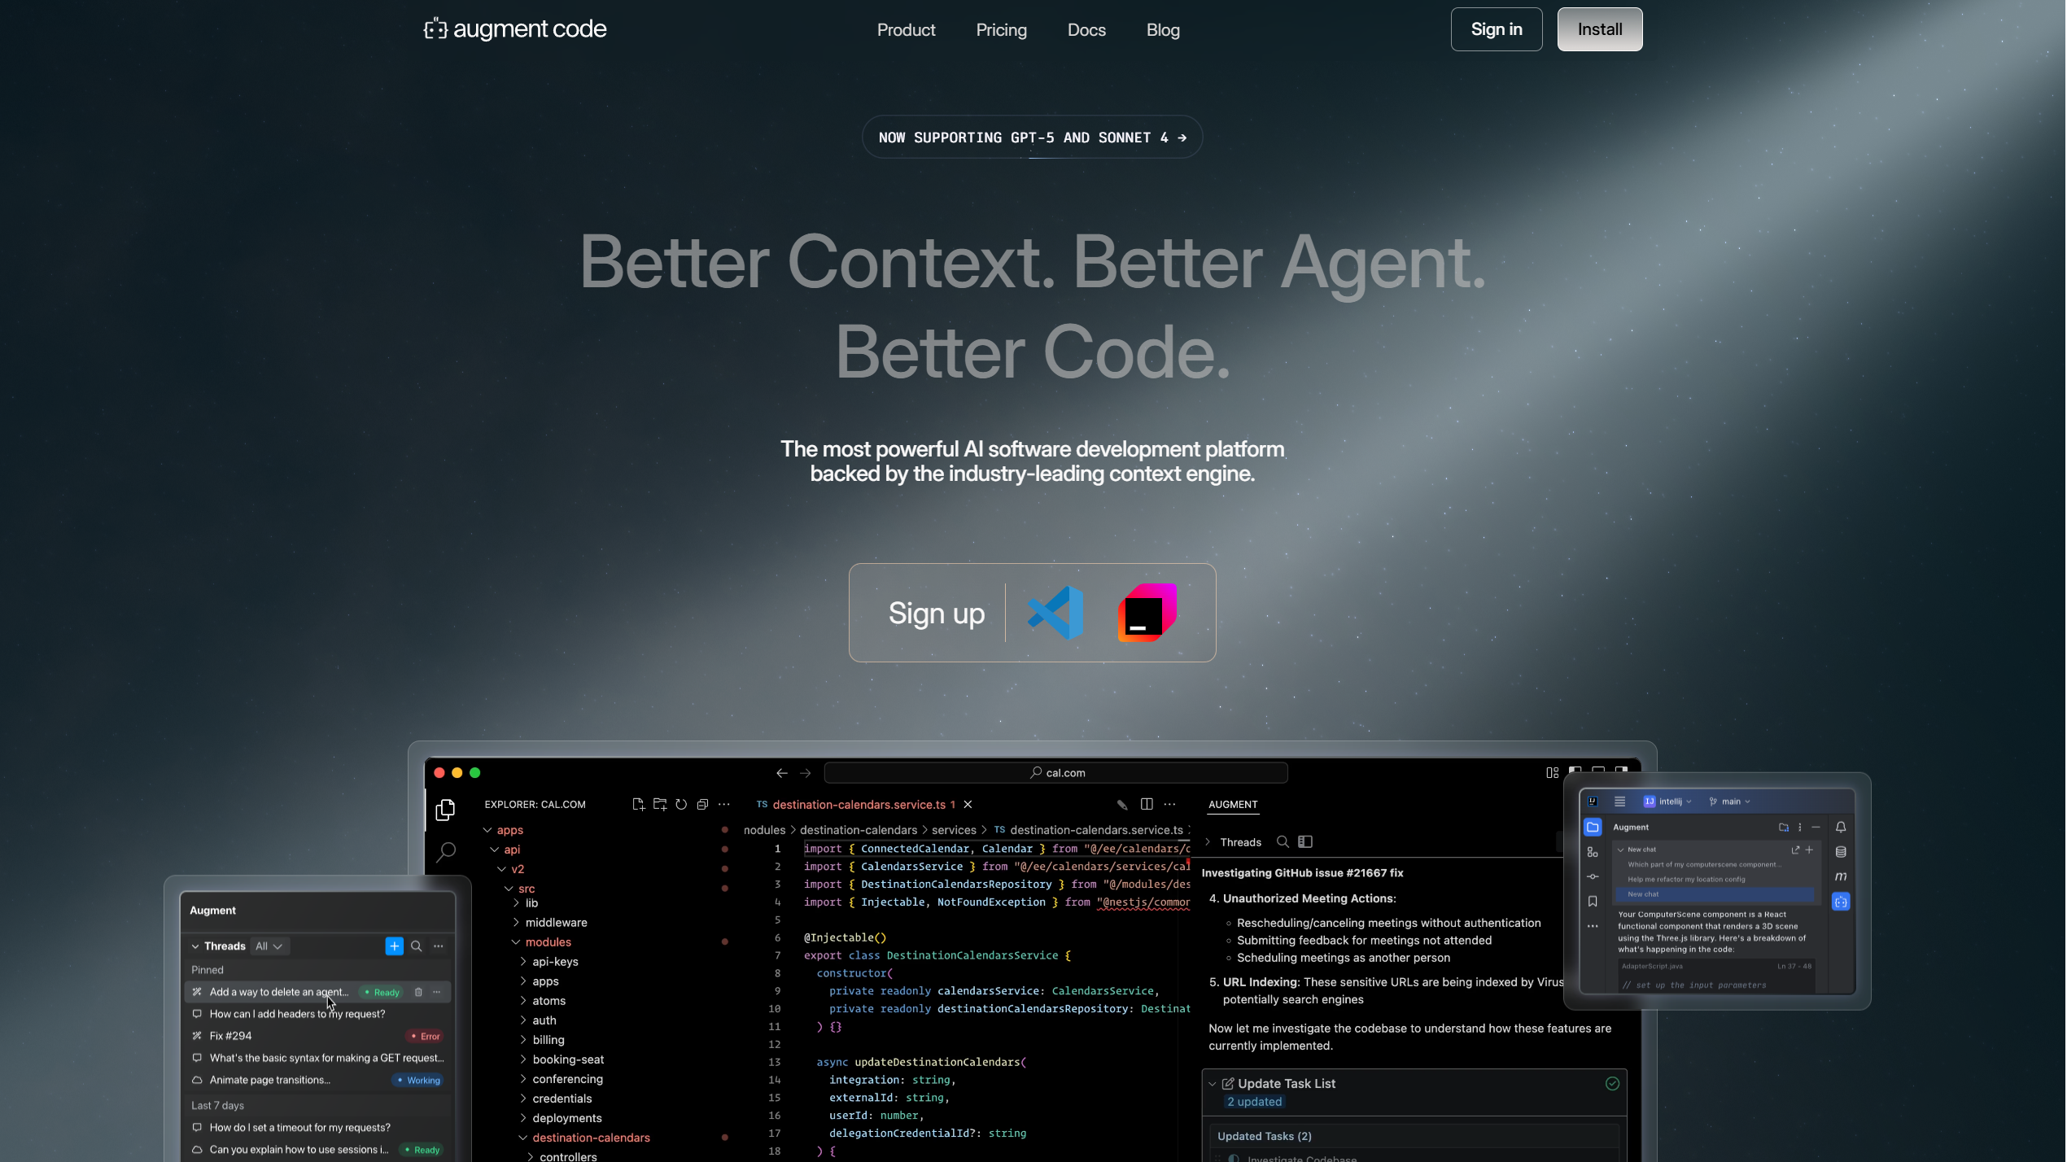The height and width of the screenshot is (1162, 2067).
Task: Toggle panel layout icon beside Threads search
Action: tap(1305, 842)
